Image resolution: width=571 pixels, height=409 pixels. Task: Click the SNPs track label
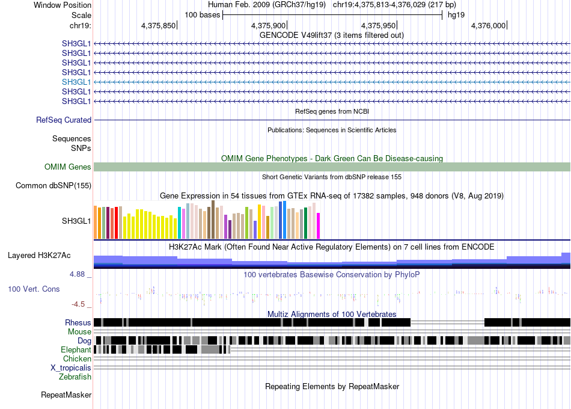(x=81, y=149)
